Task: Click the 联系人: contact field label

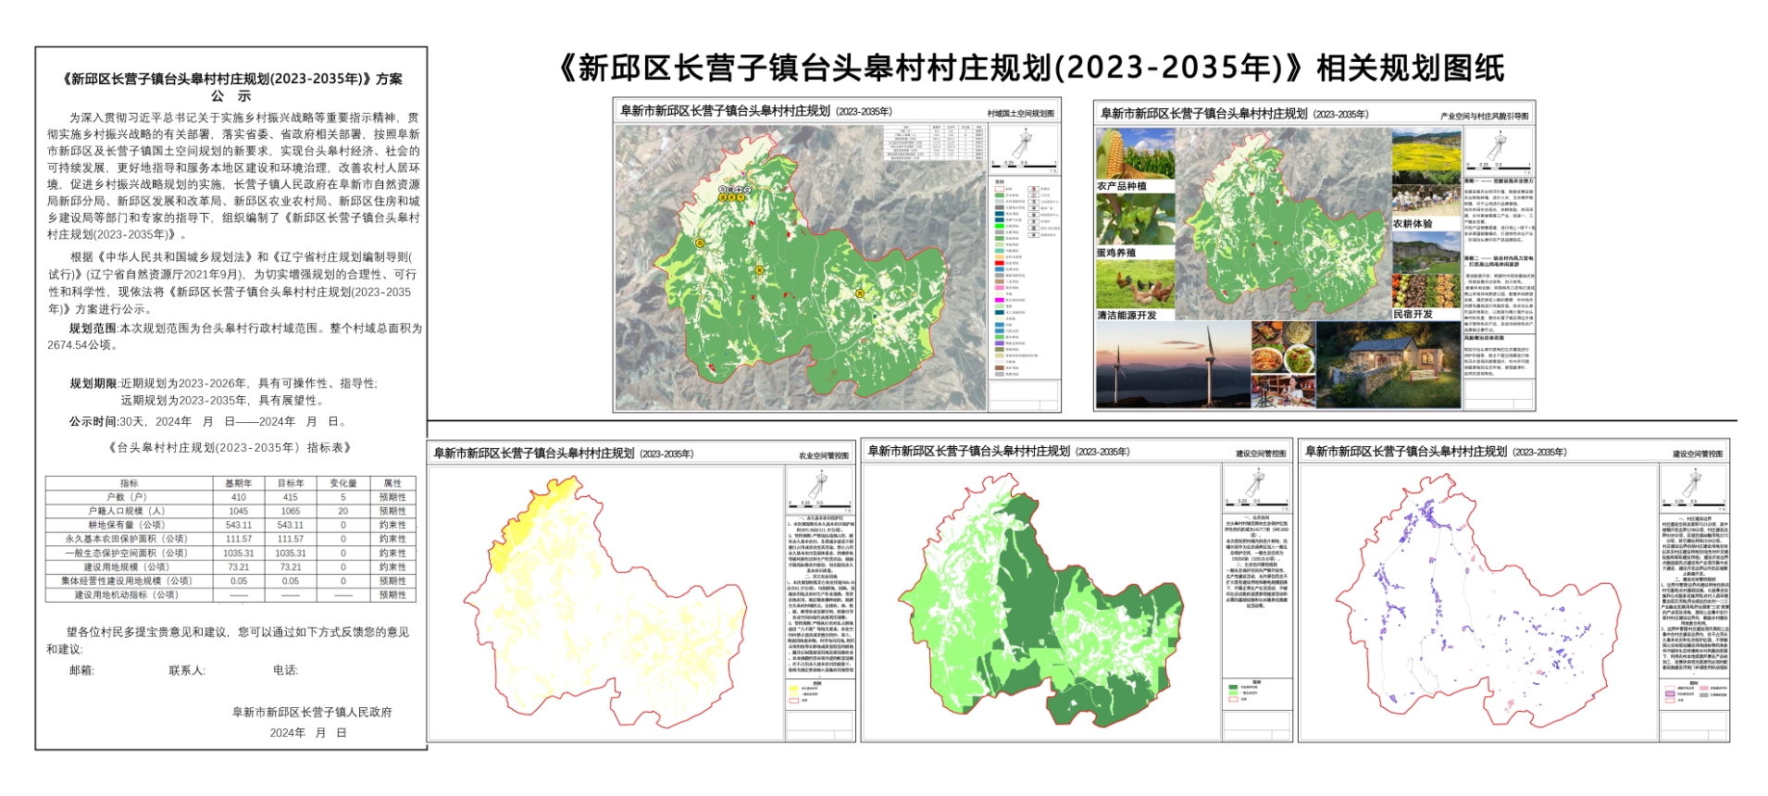Action: (187, 671)
